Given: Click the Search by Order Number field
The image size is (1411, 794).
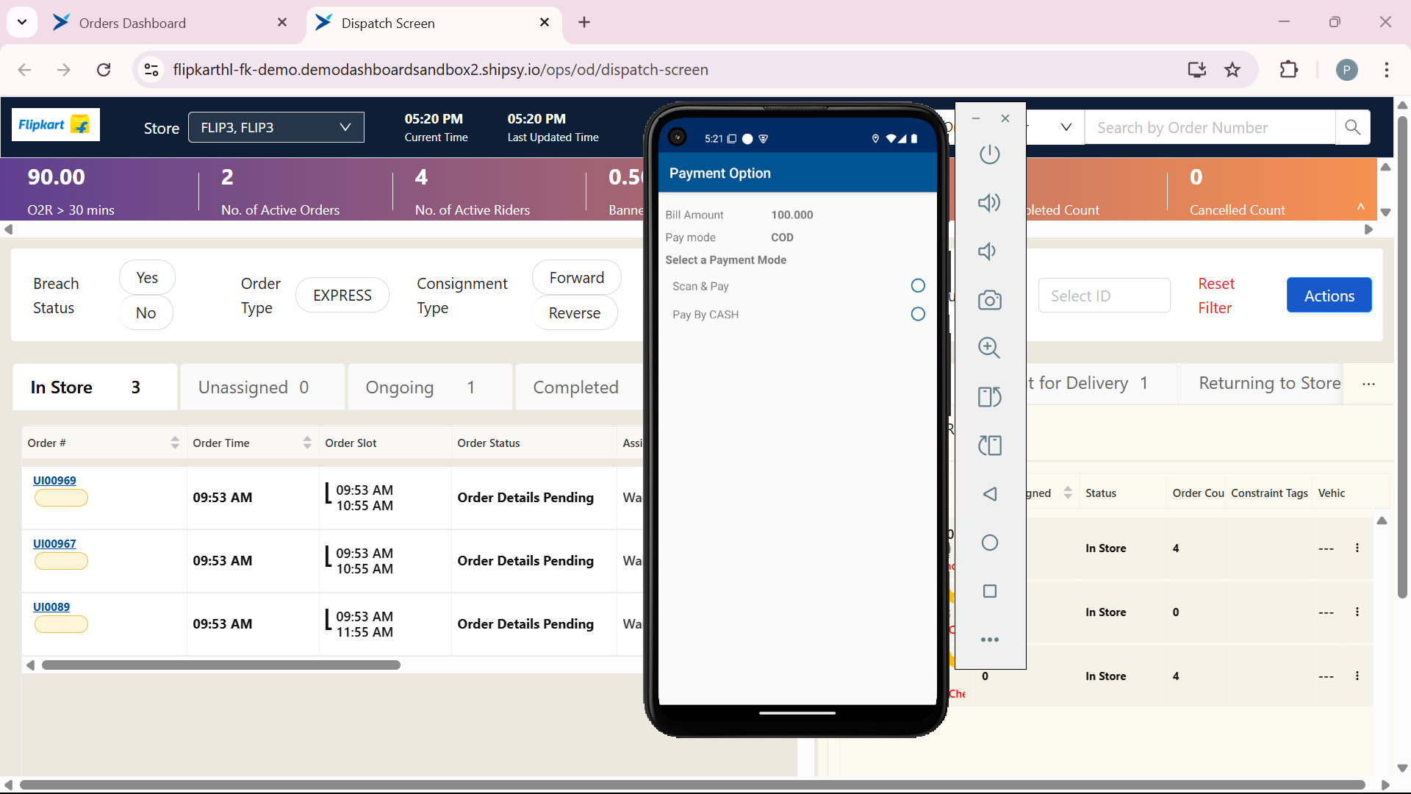Looking at the screenshot, I should coord(1209,128).
